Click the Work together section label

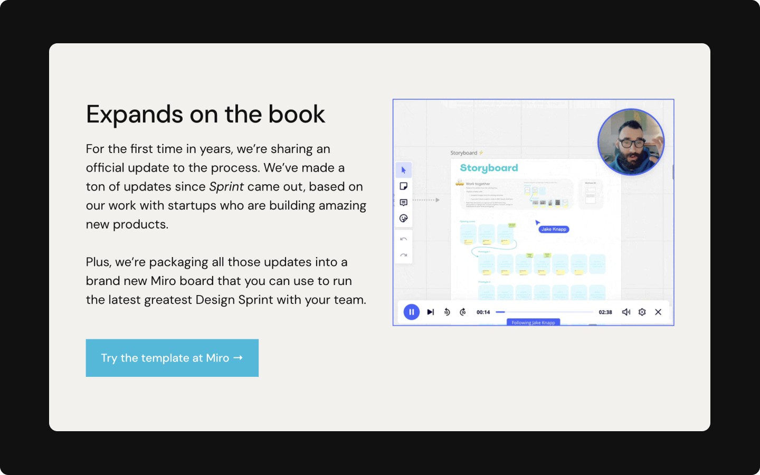point(478,184)
